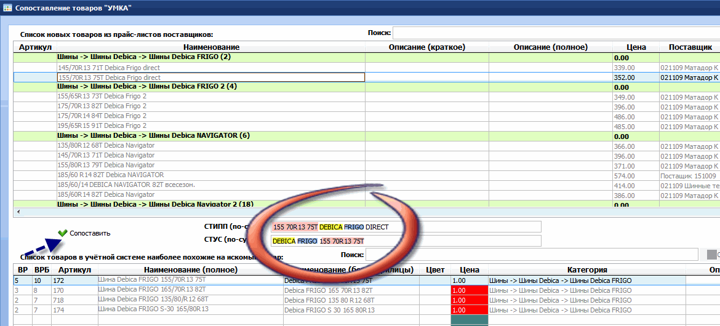Click the Цвет column header

tap(435, 270)
